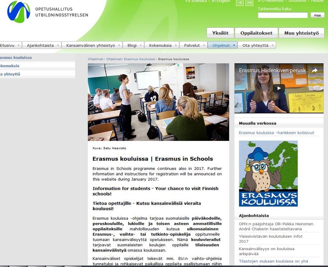Click the Opetushallitus logo
The height and width of the screenshot is (267, 328).
[48, 12]
